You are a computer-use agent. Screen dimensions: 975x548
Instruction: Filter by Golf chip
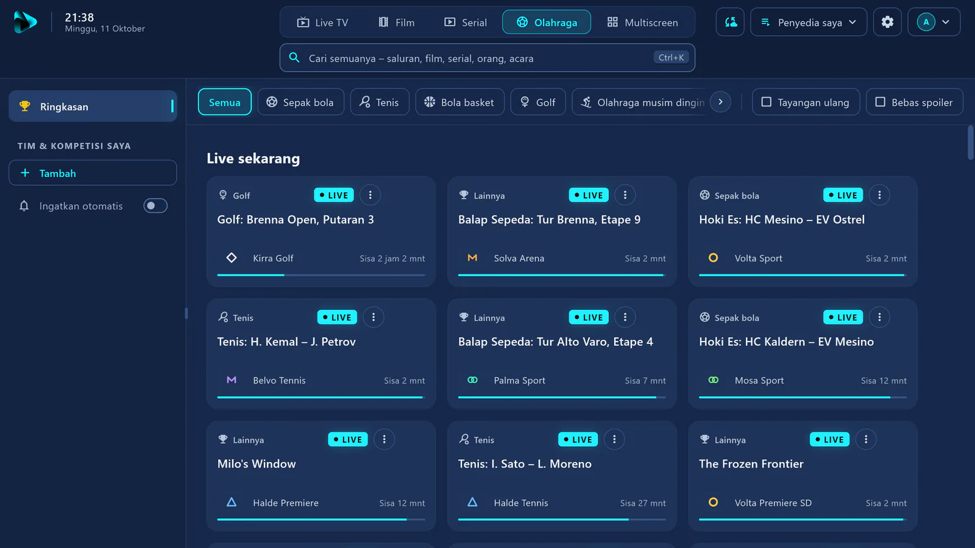(537, 102)
